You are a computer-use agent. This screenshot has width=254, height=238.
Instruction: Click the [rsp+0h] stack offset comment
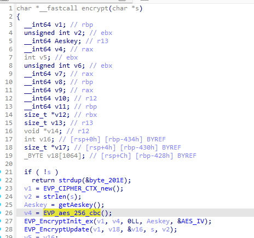click(85, 139)
